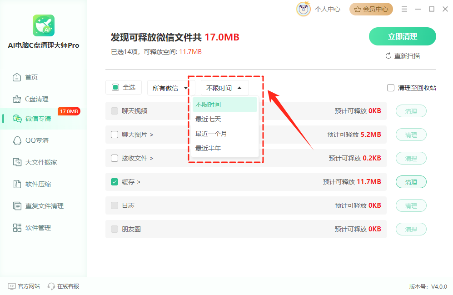453x295 pixels.
Task: Click the 大文件搬家 move icon
Action: pos(17,162)
